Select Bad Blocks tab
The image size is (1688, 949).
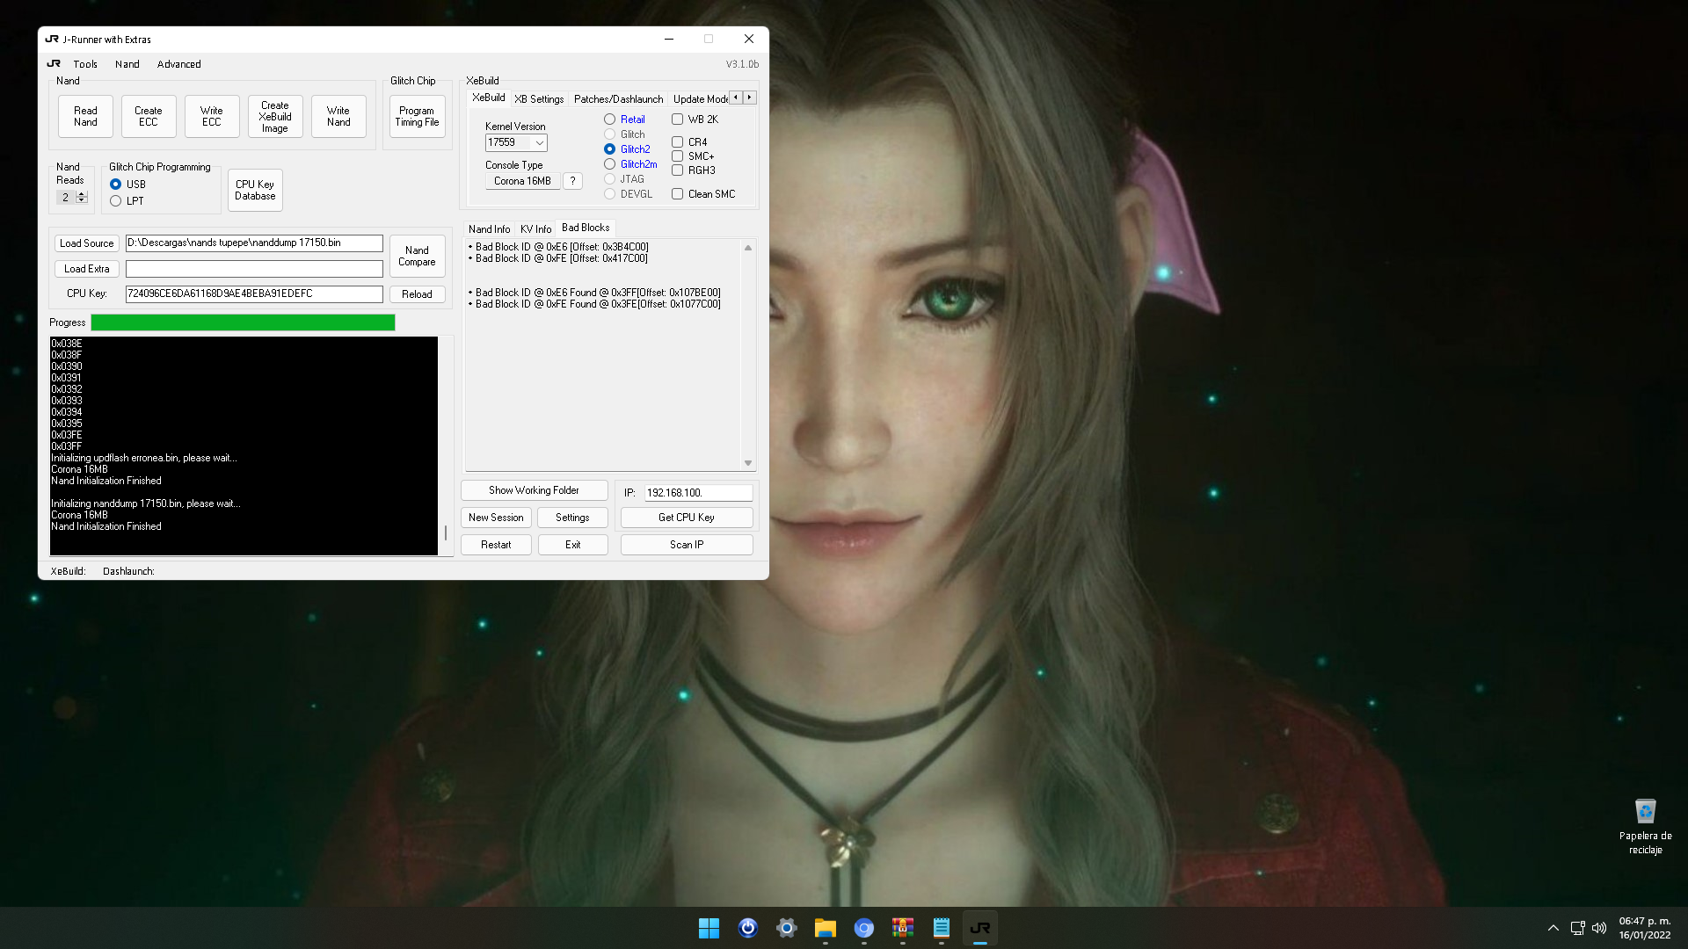(x=586, y=228)
